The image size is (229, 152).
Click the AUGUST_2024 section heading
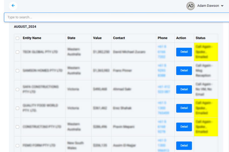tap(25, 27)
